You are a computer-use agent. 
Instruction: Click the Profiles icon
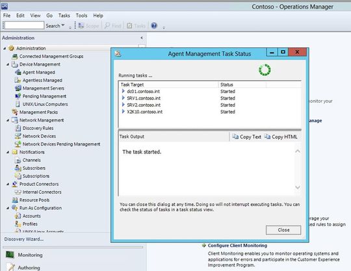[x=18, y=224]
